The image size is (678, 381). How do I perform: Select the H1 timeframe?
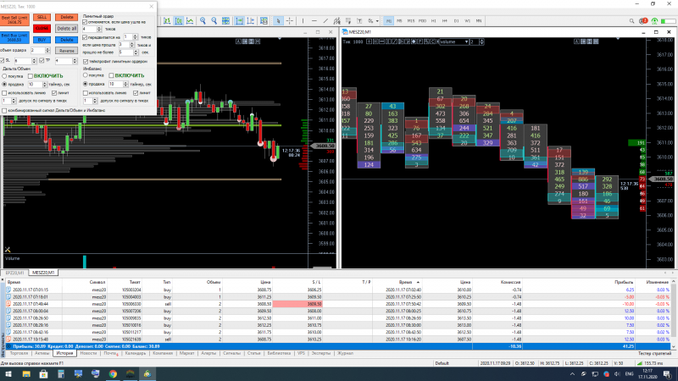pos(433,20)
